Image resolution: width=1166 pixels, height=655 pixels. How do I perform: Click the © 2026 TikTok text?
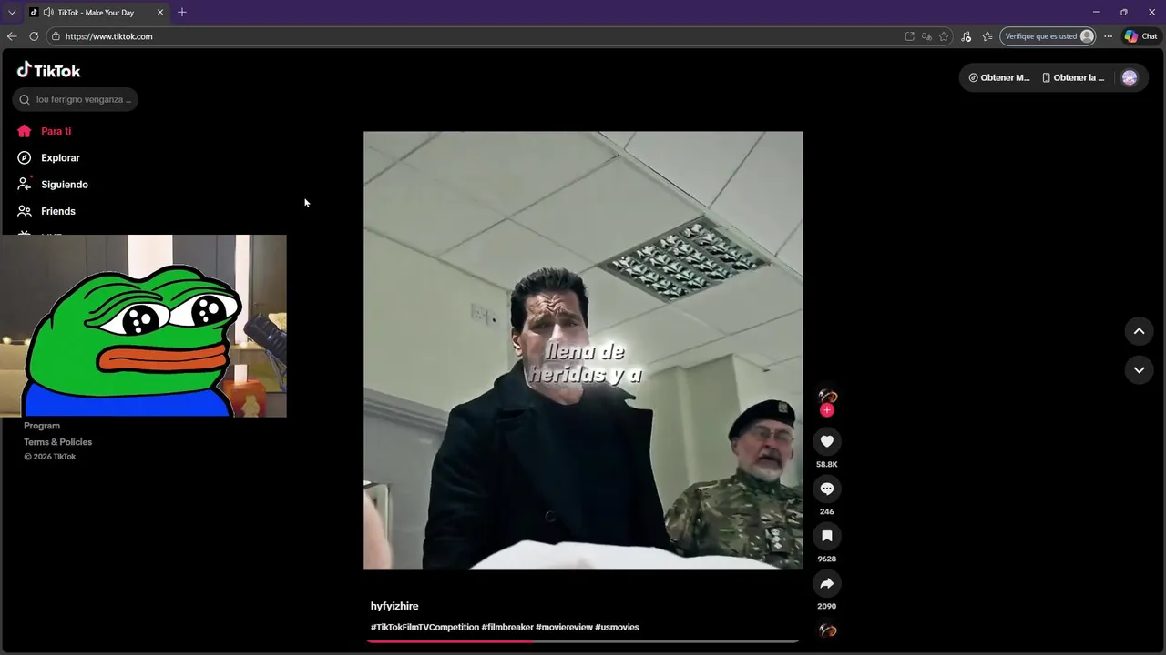50,457
